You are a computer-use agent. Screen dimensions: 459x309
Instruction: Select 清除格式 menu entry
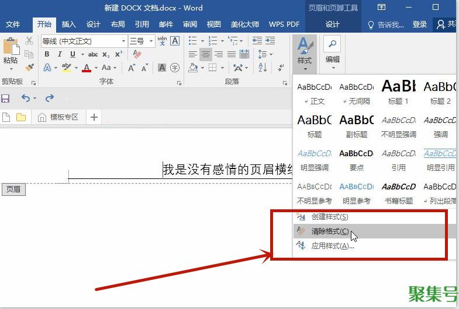(330, 231)
